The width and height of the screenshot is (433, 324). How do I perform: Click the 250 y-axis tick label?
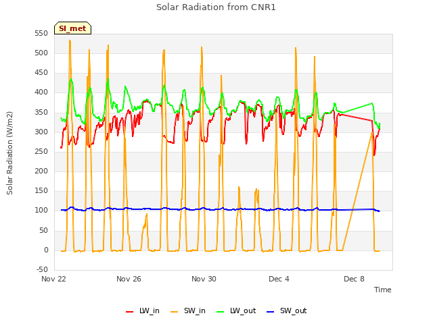point(41,151)
